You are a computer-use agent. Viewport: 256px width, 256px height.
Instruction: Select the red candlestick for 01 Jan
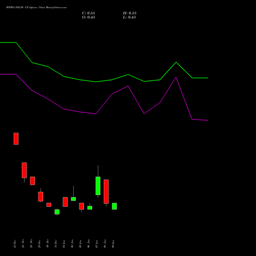tap(65, 202)
